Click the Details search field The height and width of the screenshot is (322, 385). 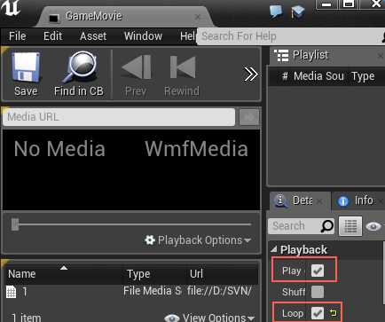click(301, 226)
